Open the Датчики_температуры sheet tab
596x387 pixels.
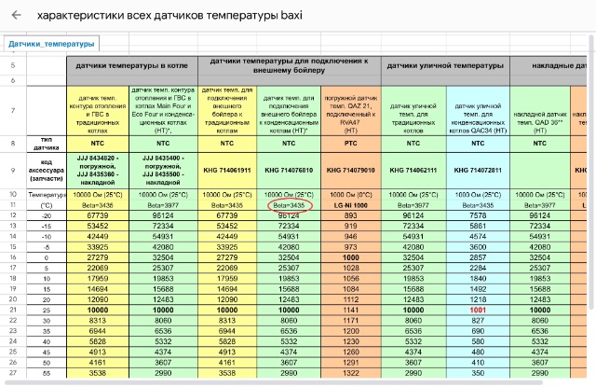[x=51, y=44]
